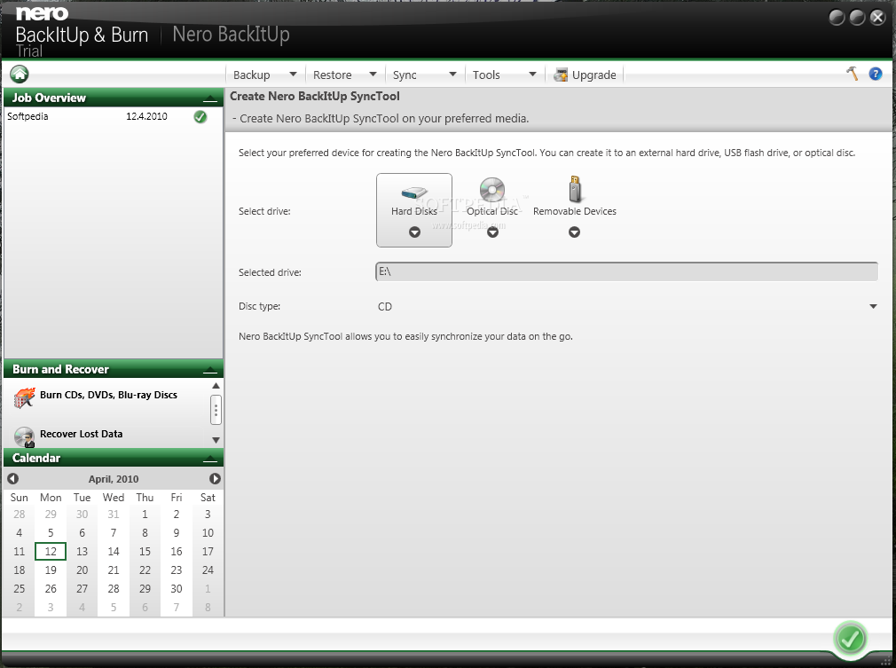The height and width of the screenshot is (668, 896).
Task: Expand the Restore menu arrow
Action: pos(373,74)
